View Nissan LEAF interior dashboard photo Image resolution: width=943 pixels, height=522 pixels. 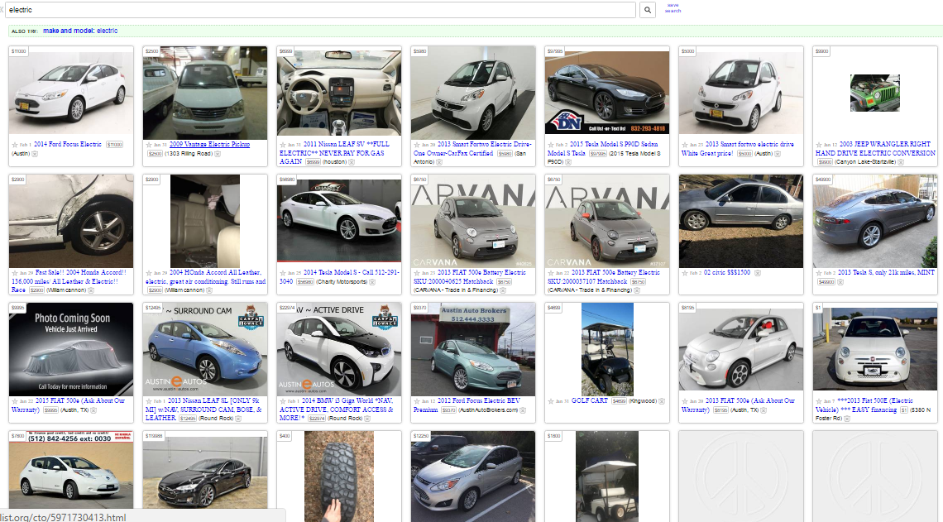pyautogui.click(x=339, y=93)
